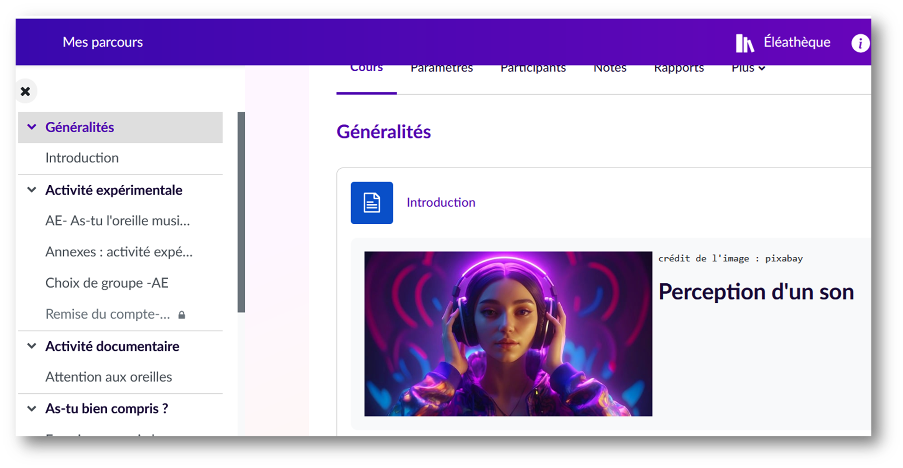
Task: Open the Plus dropdown menu
Action: [747, 69]
